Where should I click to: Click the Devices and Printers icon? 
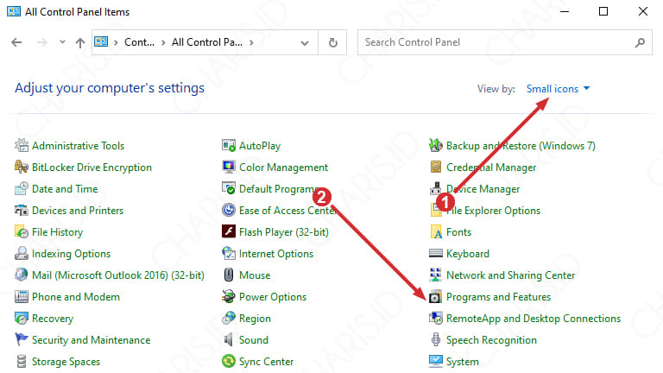point(22,210)
